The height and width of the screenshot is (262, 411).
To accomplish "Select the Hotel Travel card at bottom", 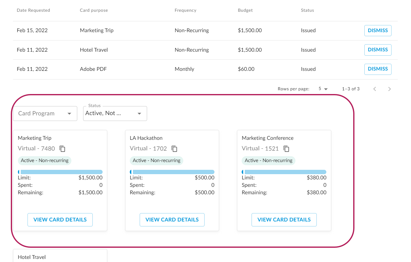I will [x=60, y=256].
